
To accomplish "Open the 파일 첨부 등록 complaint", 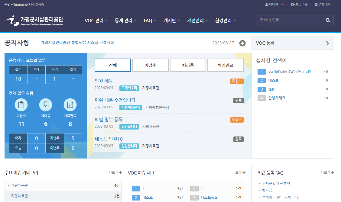I will [x=109, y=120].
